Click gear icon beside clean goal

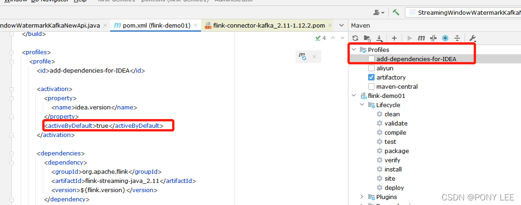(x=380, y=114)
